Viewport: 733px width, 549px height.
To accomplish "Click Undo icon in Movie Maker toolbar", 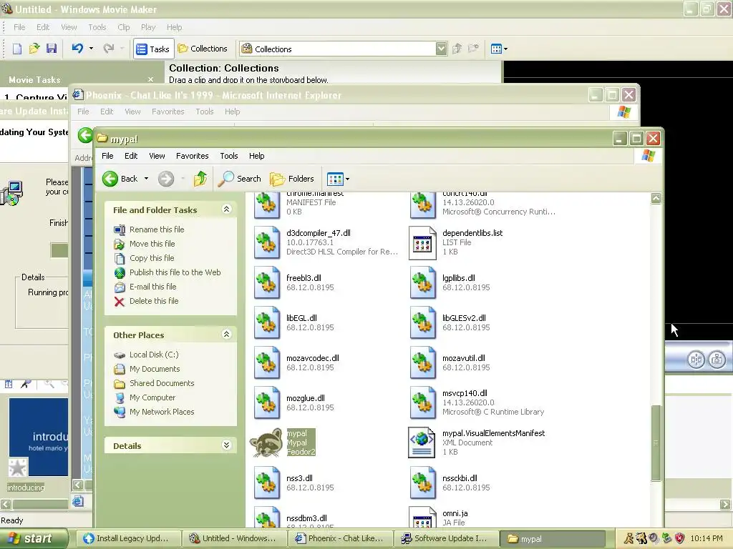I will click(x=77, y=48).
